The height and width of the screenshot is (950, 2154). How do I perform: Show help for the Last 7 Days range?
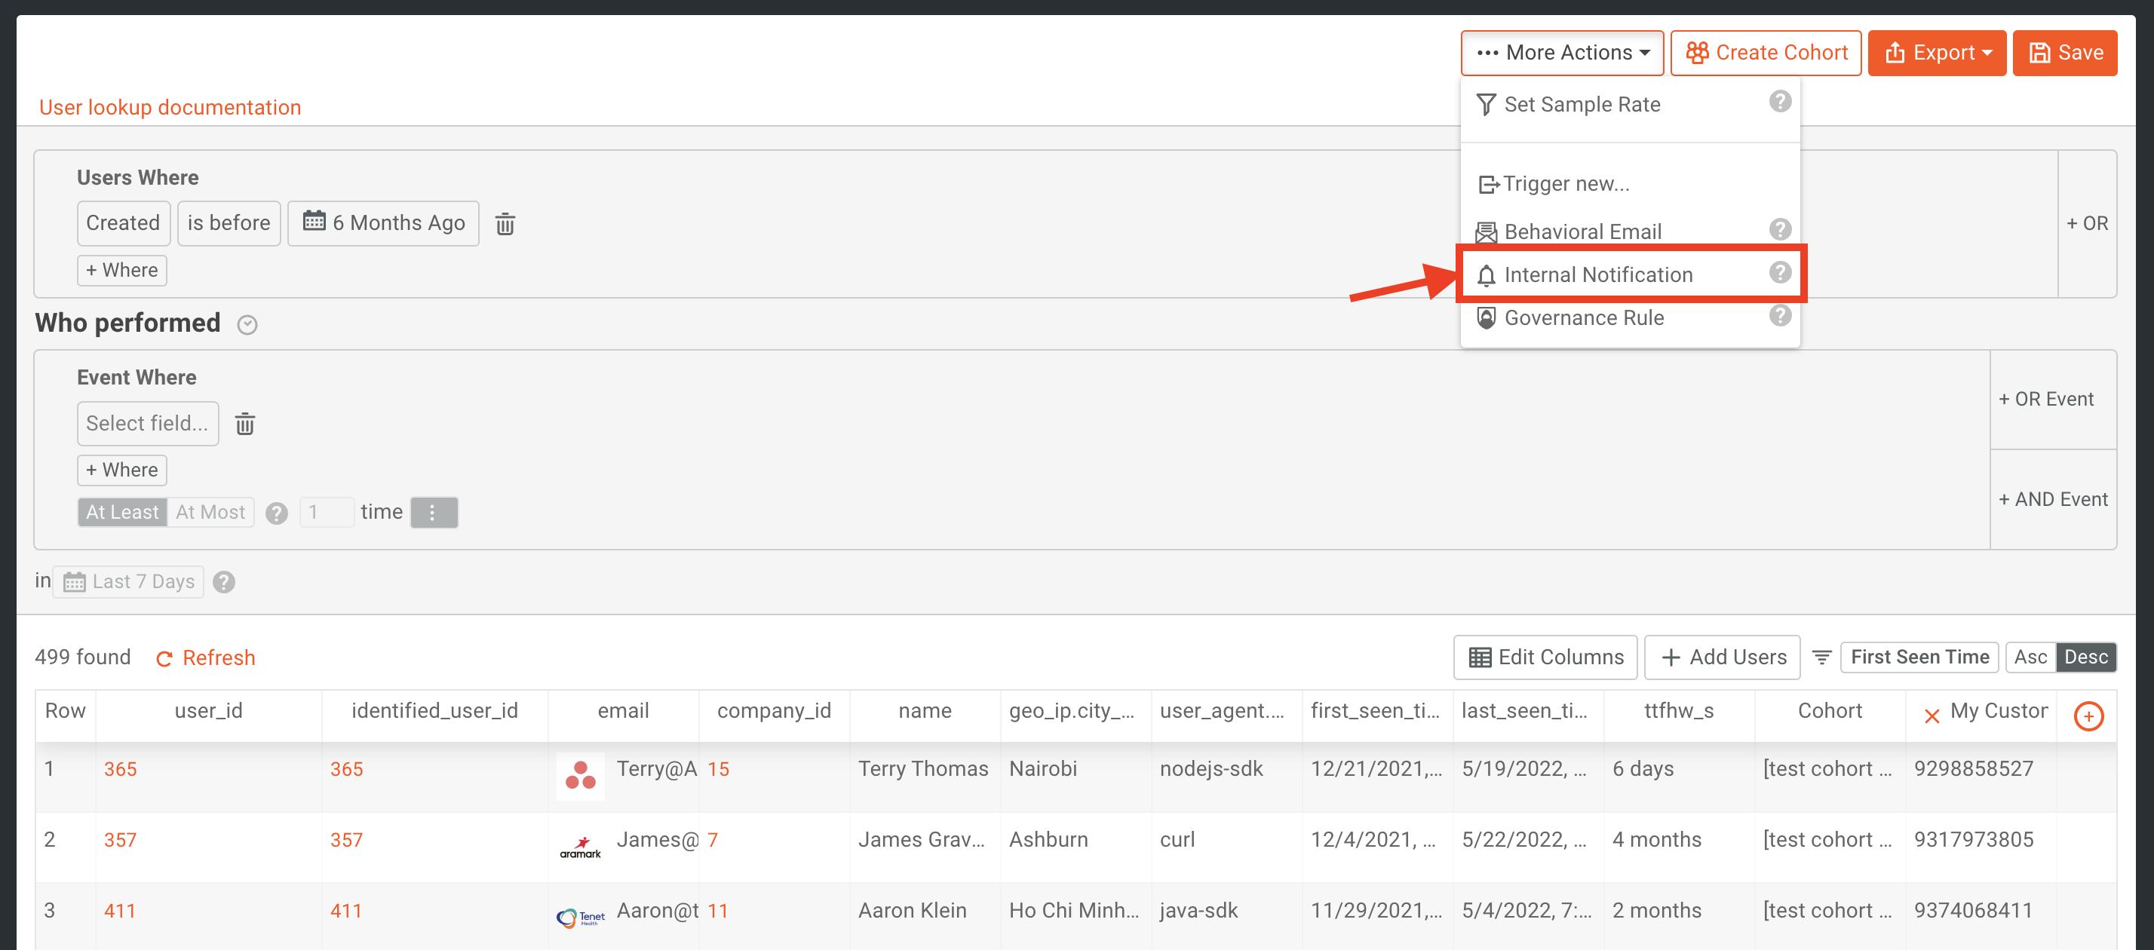click(x=223, y=582)
